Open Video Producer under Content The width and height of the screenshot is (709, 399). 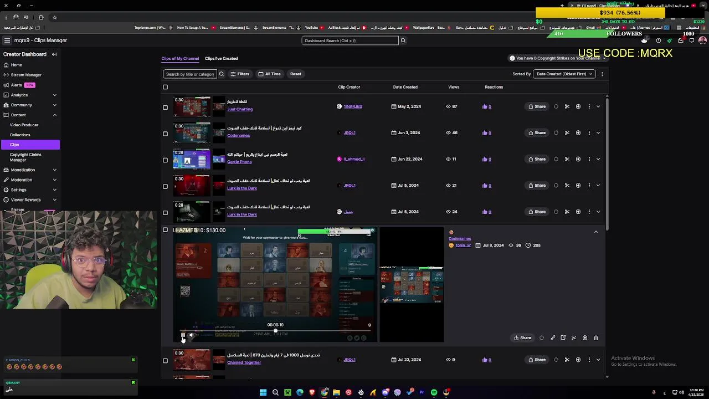pyautogui.click(x=24, y=125)
